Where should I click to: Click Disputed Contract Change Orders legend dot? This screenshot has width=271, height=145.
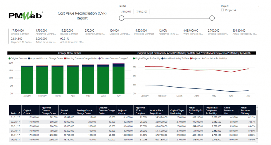(100, 59)
